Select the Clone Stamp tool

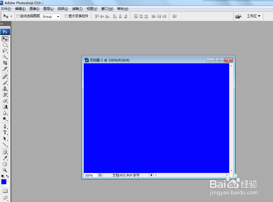coord(5,89)
